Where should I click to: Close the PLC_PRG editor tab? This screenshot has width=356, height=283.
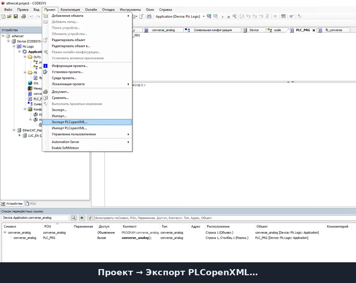[x=314, y=30]
